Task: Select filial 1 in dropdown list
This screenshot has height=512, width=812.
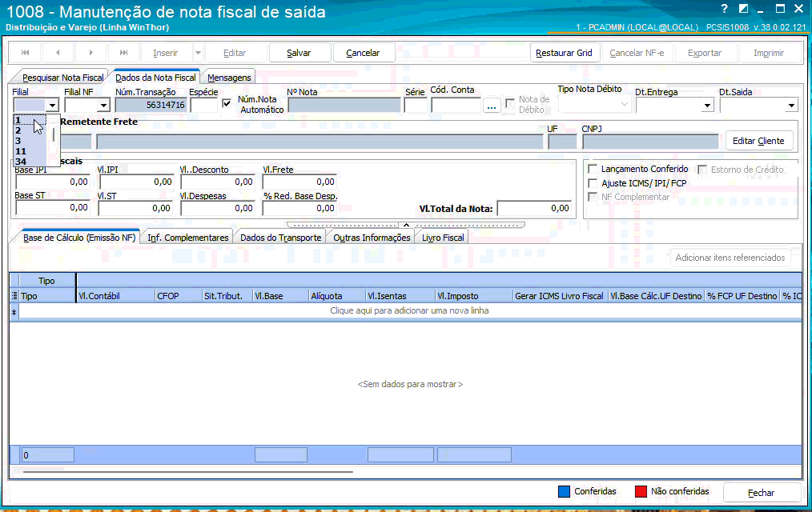Action: [x=30, y=120]
